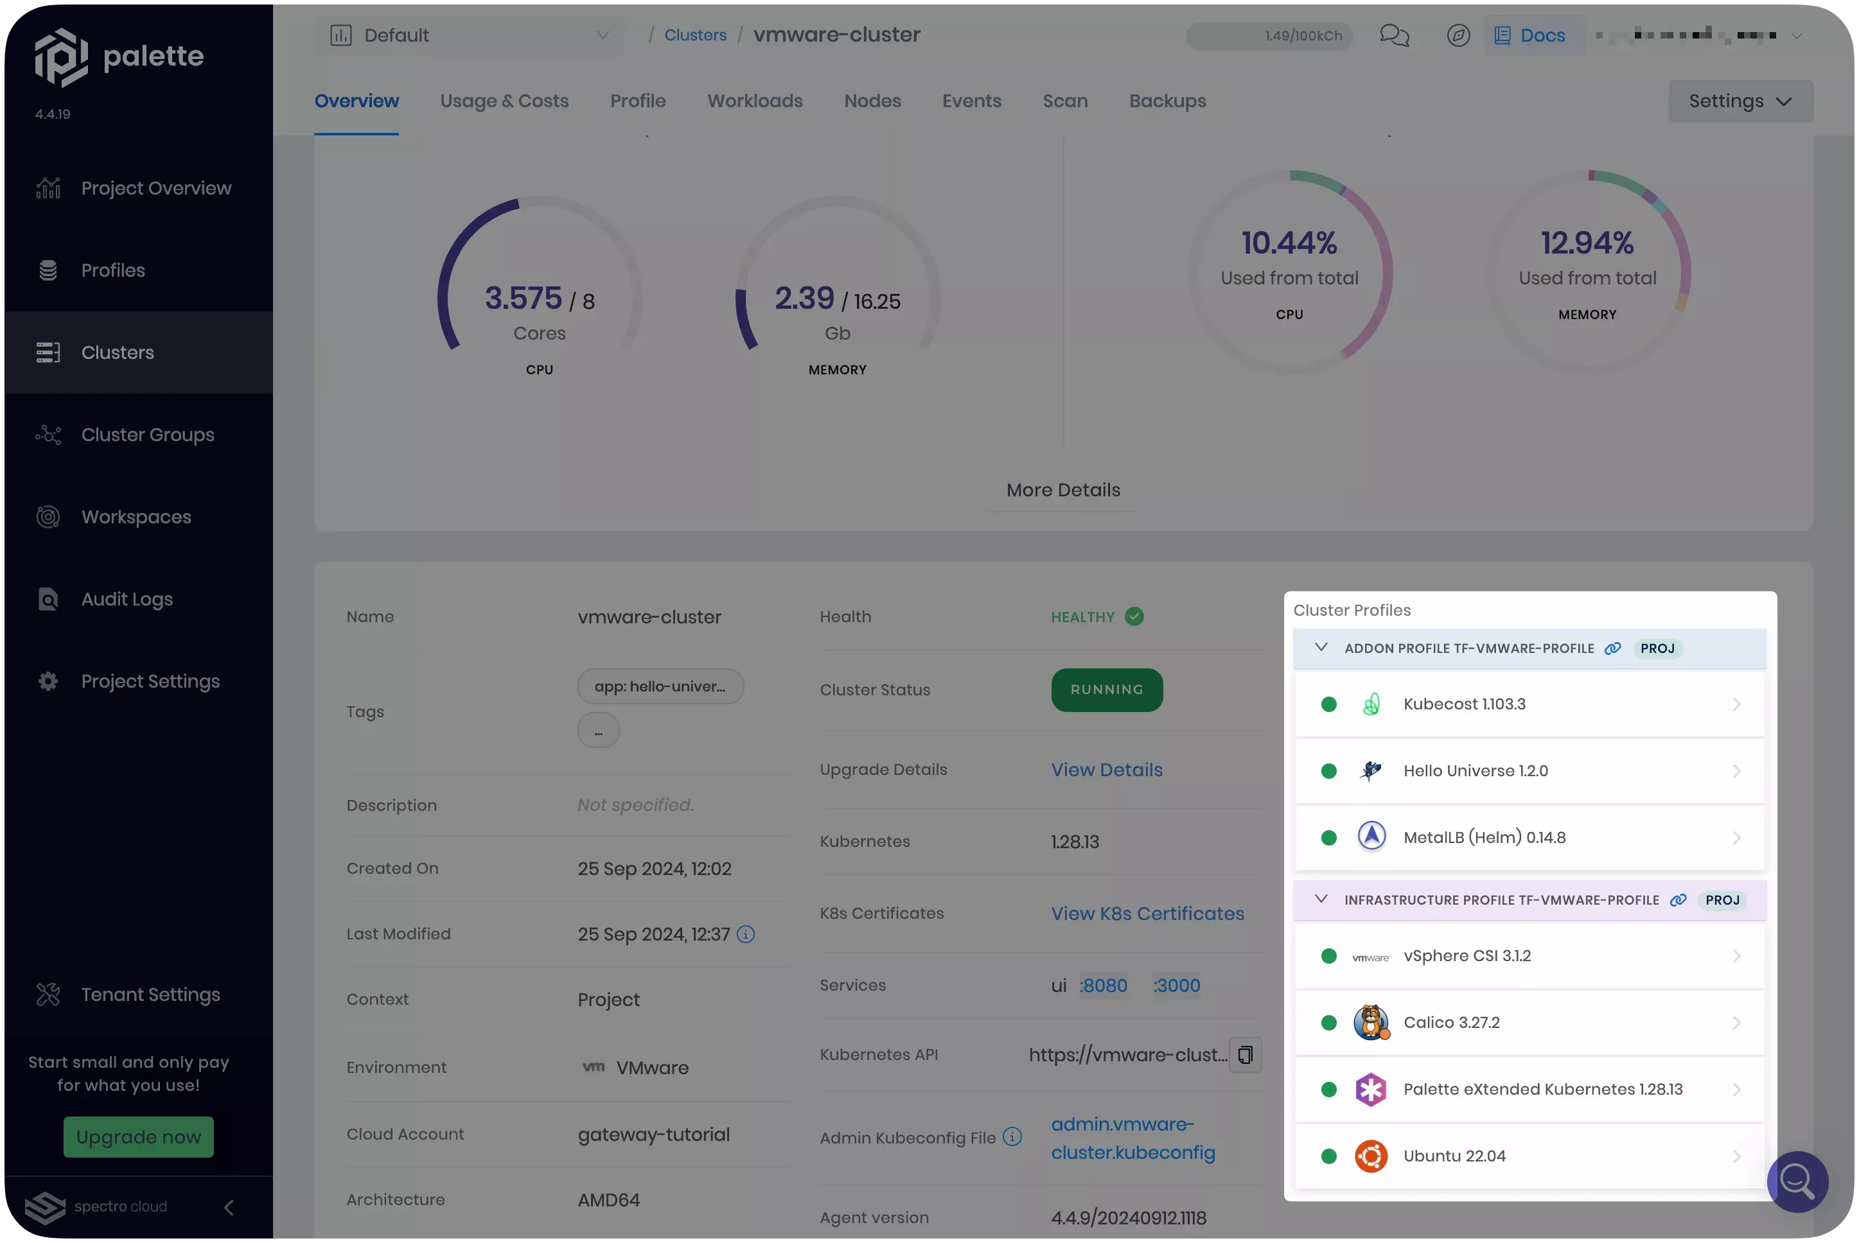
Task: Click the compass icon in top bar
Action: [x=1458, y=36]
